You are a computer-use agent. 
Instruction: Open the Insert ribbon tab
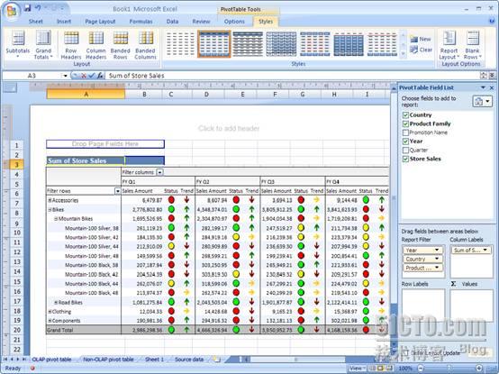pos(64,22)
